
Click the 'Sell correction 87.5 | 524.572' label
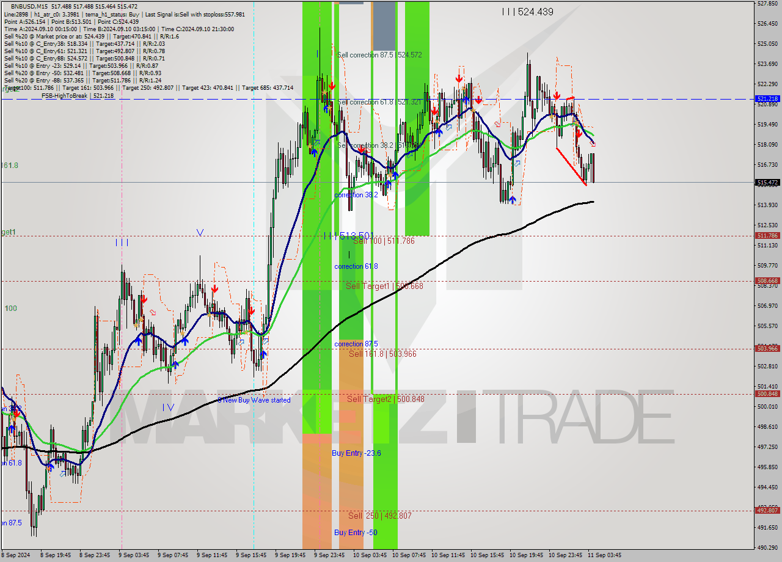tap(379, 55)
